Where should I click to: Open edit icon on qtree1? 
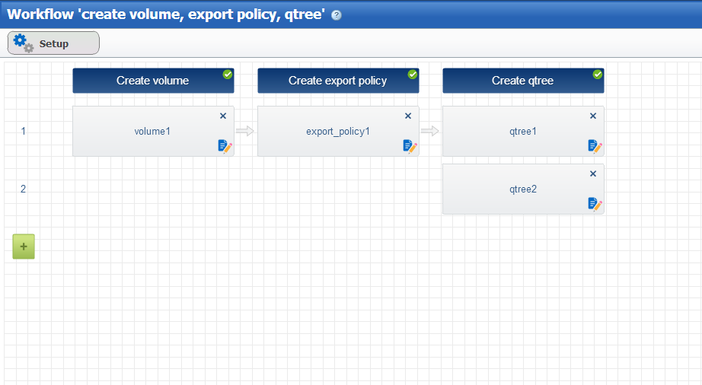(595, 146)
